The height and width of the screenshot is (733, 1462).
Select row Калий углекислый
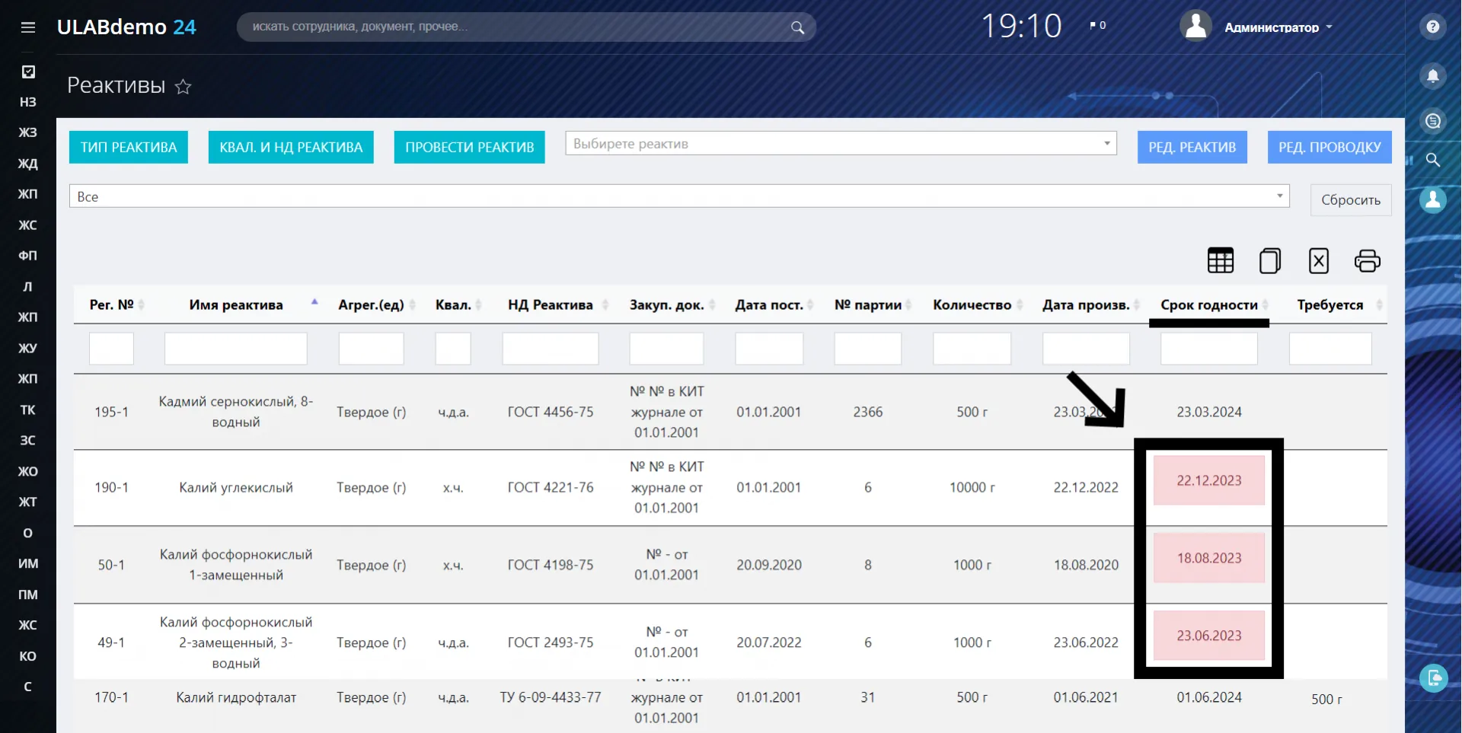pos(730,487)
